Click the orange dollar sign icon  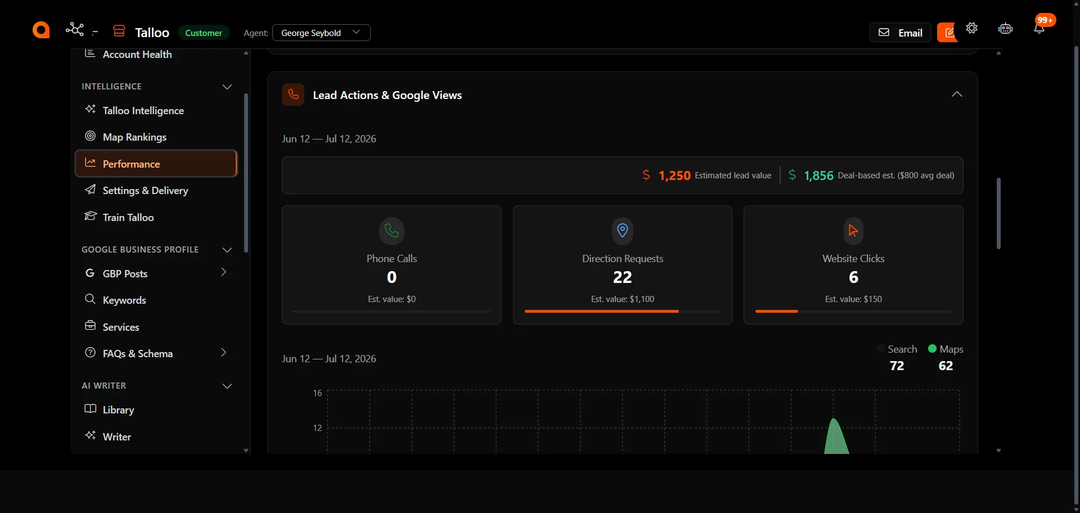[x=646, y=175]
